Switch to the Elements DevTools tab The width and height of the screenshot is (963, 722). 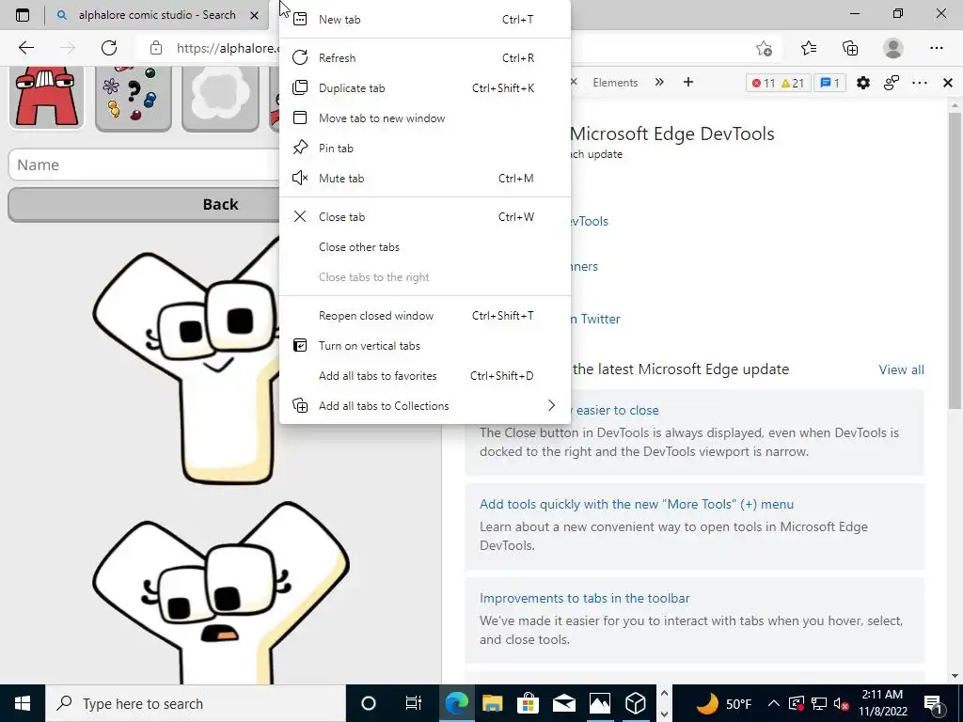tap(615, 83)
